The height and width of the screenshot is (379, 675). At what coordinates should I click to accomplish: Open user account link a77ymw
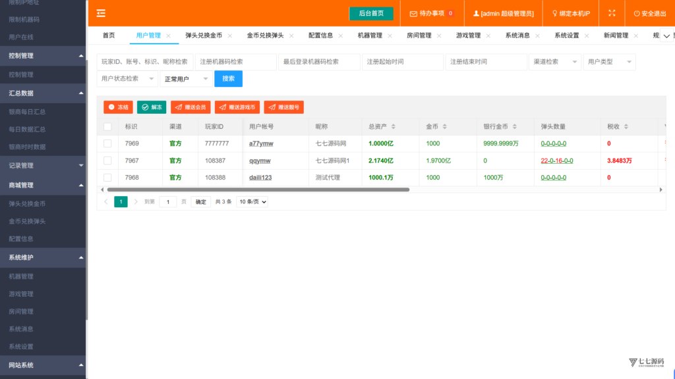coord(261,143)
